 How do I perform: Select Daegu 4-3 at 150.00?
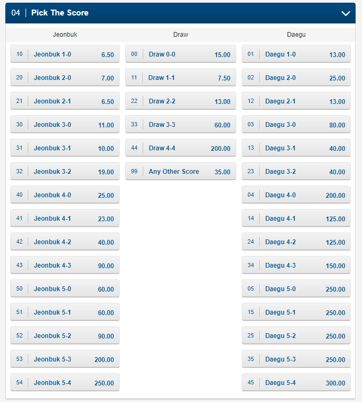click(296, 266)
